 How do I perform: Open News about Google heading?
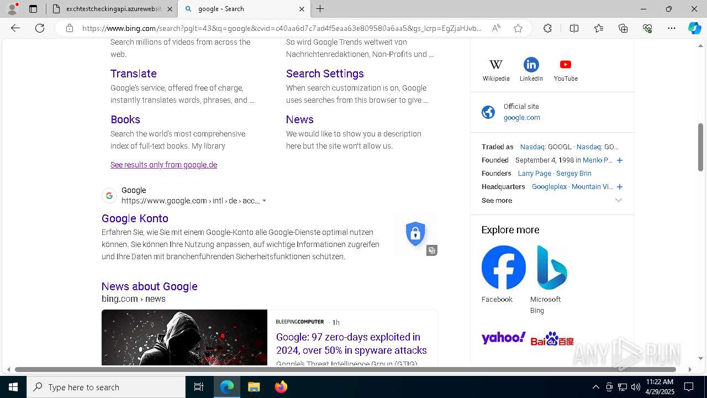click(x=150, y=286)
